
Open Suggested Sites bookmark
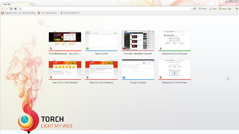(9, 13)
